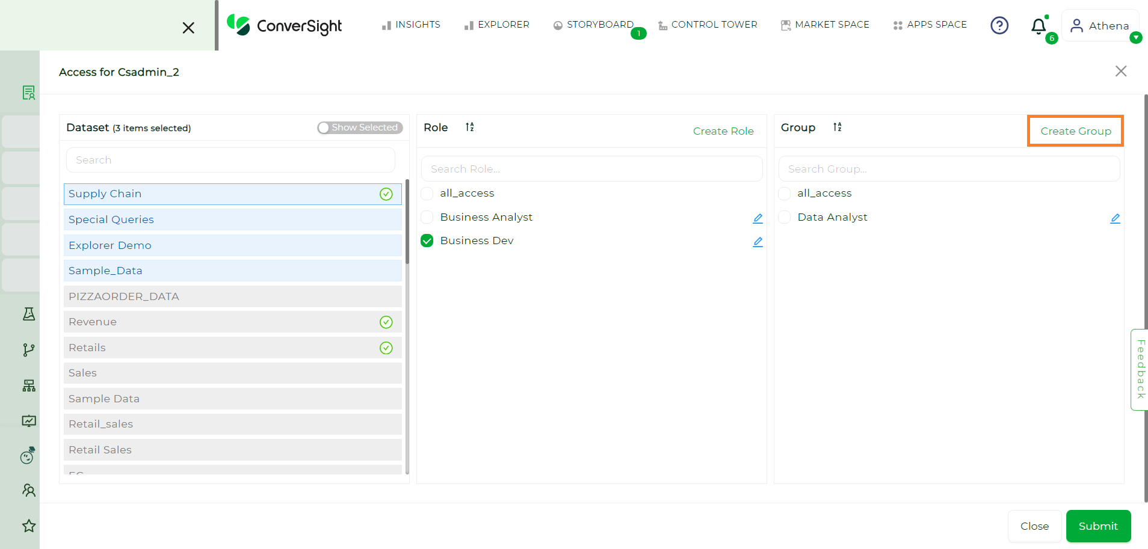Open the hierarchy org-chart sidebar icon
The height and width of the screenshot is (549, 1148).
click(x=28, y=385)
